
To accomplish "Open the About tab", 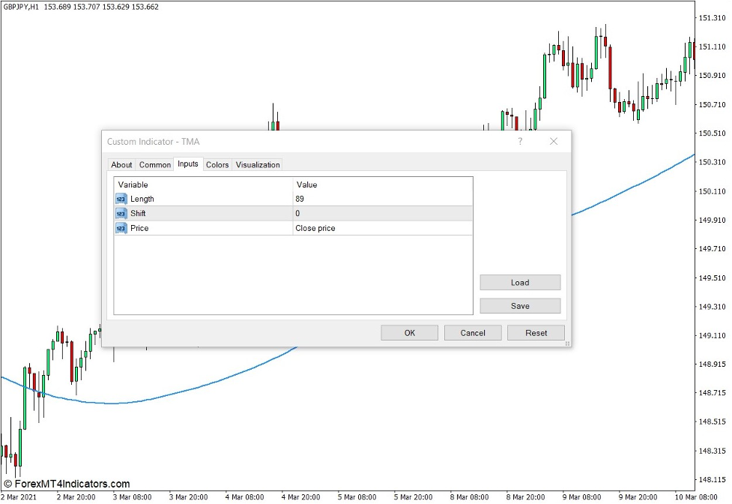I will 121,165.
